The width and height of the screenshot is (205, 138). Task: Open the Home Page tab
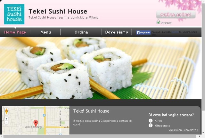15,32
